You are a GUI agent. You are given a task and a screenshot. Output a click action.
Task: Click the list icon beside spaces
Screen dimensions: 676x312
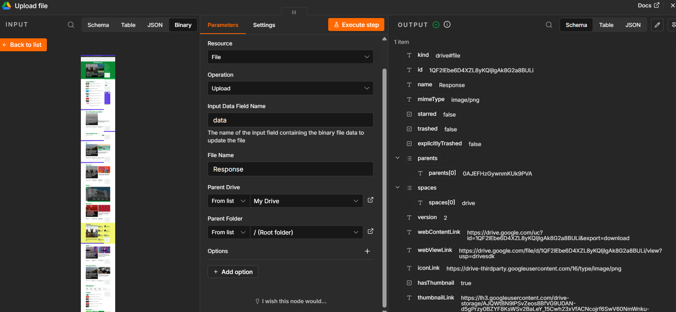(x=409, y=188)
